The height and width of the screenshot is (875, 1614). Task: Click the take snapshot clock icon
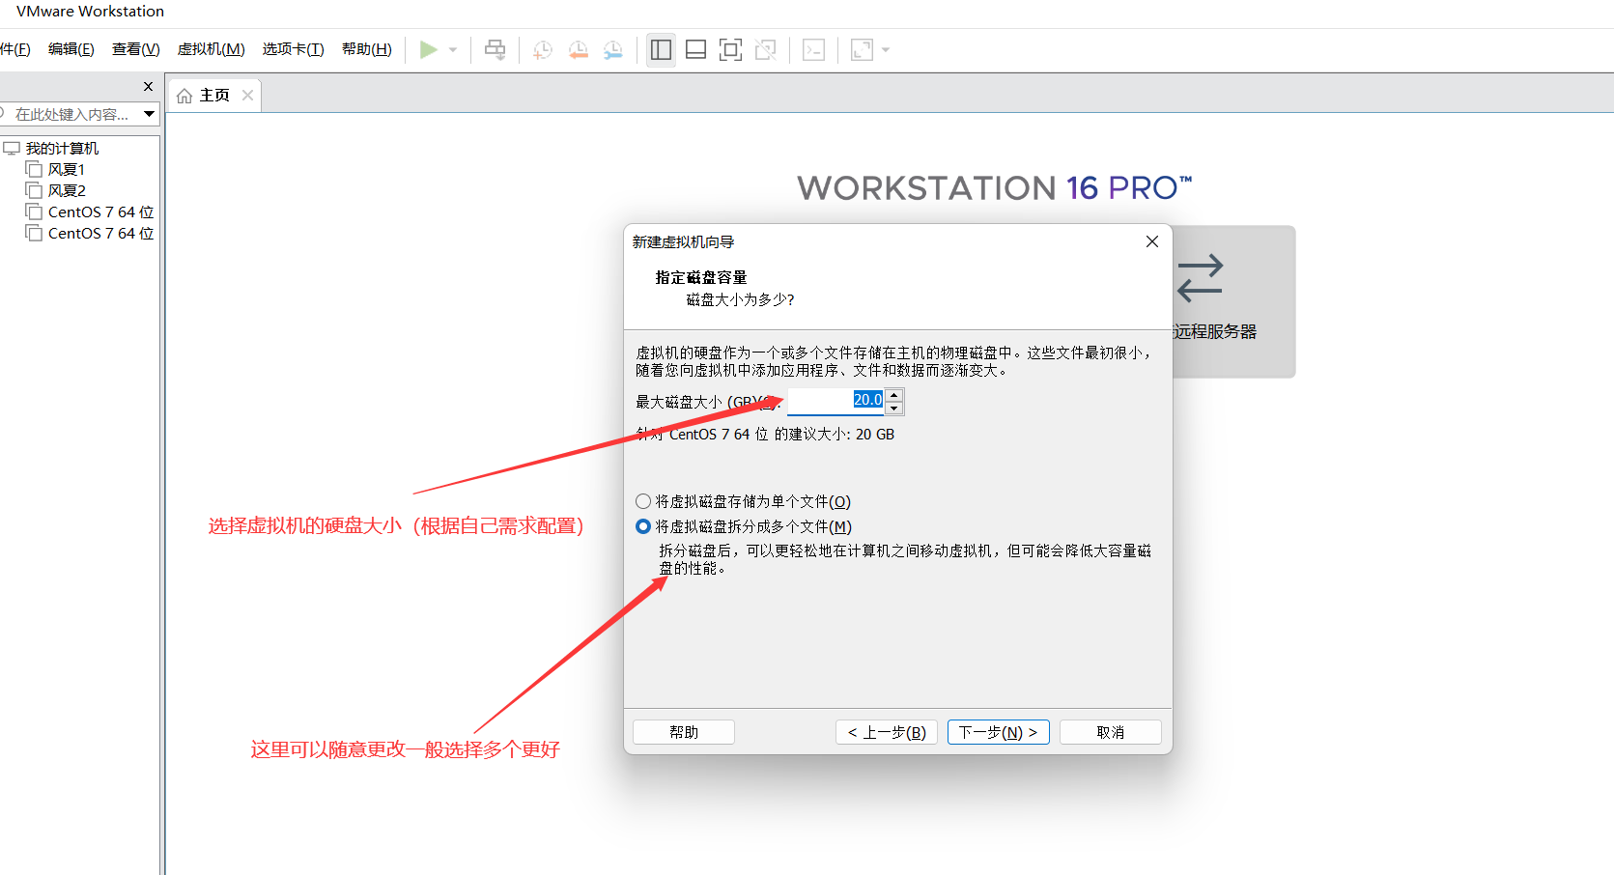pyautogui.click(x=543, y=50)
